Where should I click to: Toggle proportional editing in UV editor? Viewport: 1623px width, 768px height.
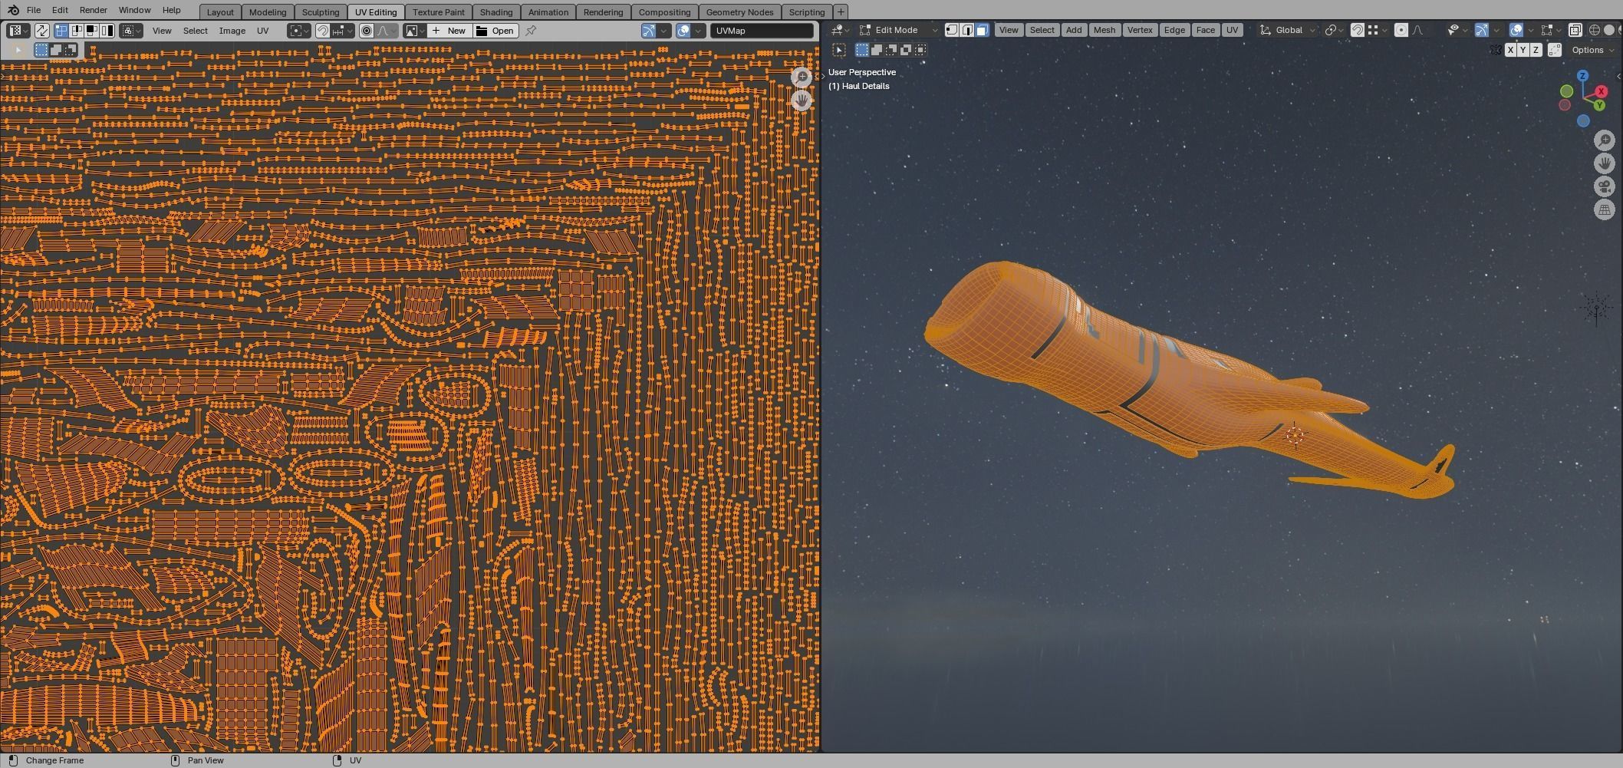pyautogui.click(x=367, y=31)
